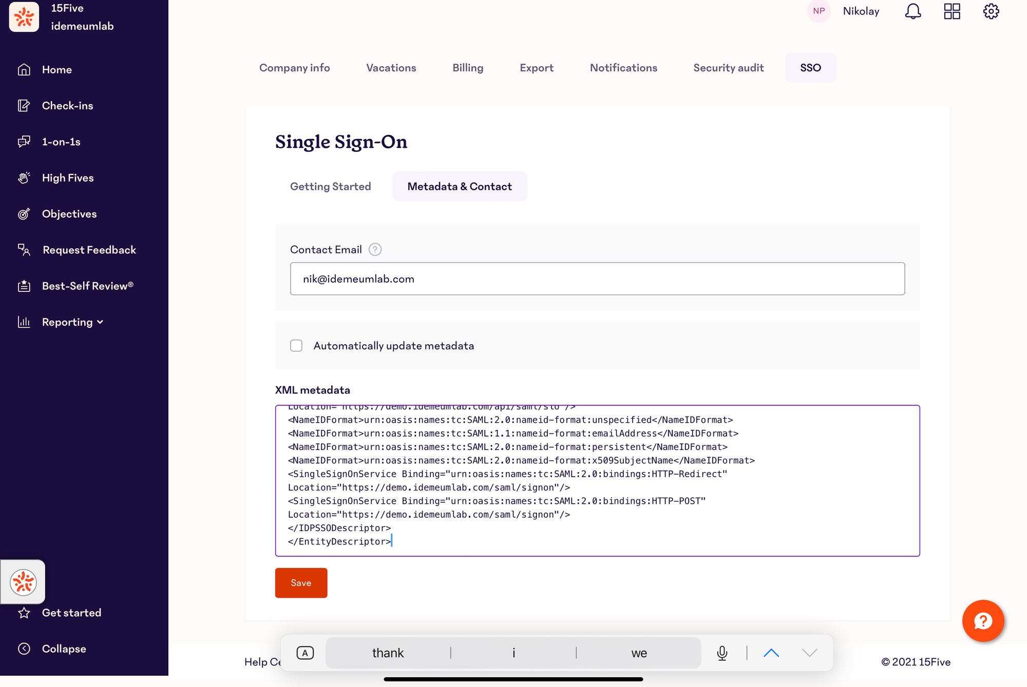Select the SSO tab
The image size is (1027, 687).
[810, 68]
